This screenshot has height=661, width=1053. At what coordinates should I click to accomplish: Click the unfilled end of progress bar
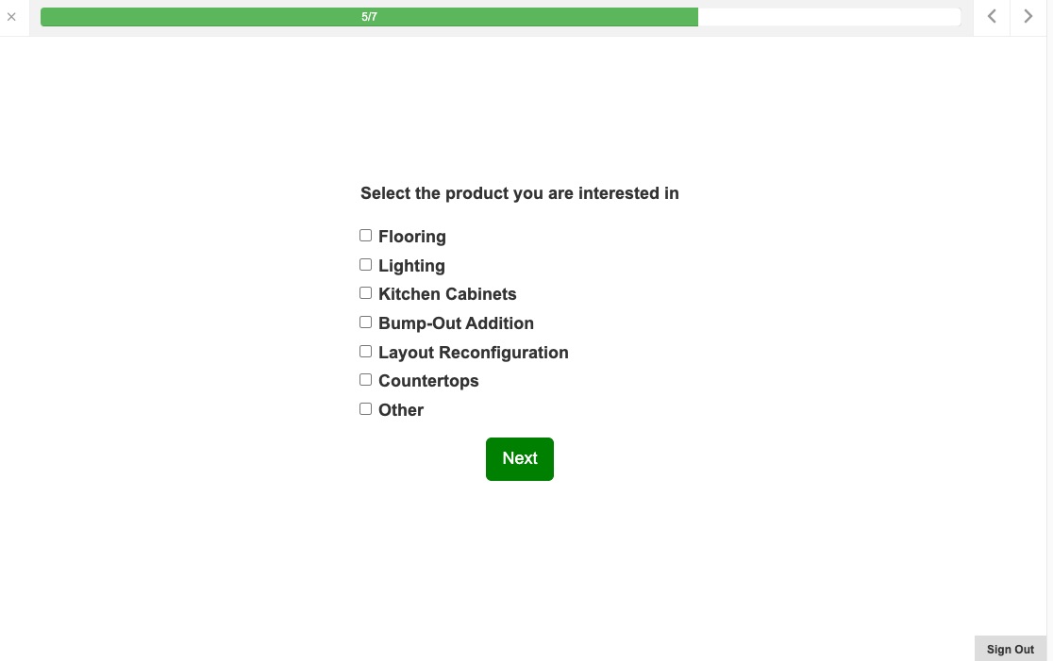[830, 17]
